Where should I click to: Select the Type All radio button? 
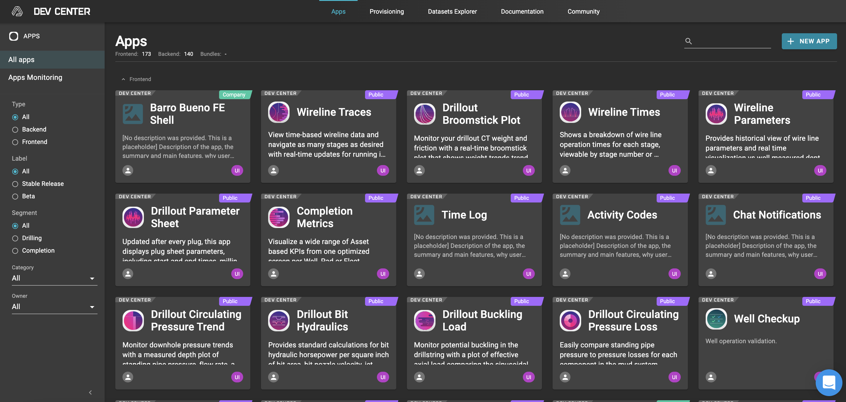click(15, 117)
